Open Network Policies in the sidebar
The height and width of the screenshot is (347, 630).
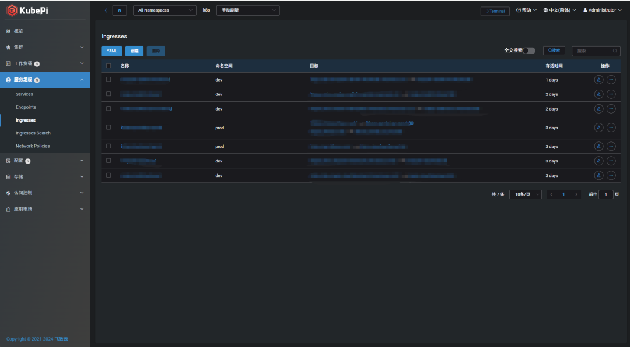pyautogui.click(x=33, y=146)
